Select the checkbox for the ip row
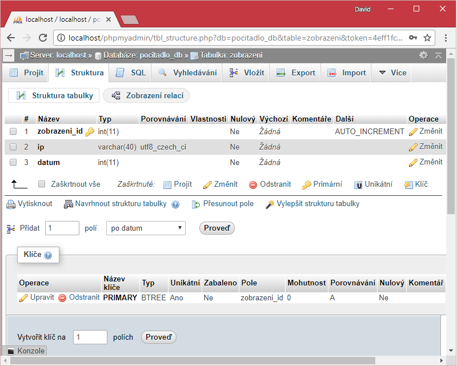Viewport: 457px width, 366px height. click(x=14, y=147)
